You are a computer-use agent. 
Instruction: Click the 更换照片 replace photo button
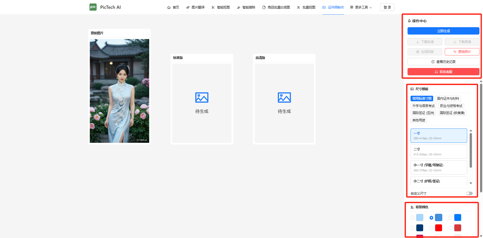coord(462,52)
